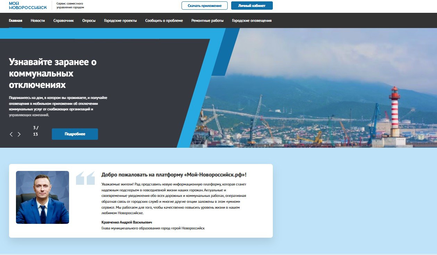
Task: Choose Сообщить о проблеме menu item
Action: pyautogui.click(x=164, y=21)
